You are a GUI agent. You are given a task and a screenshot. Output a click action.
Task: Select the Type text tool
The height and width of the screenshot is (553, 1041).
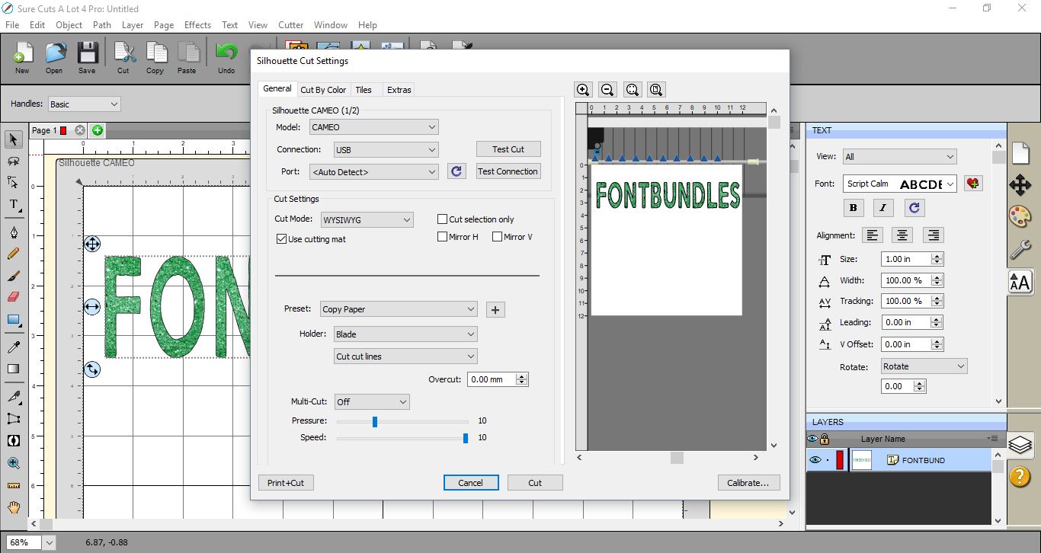[14, 204]
